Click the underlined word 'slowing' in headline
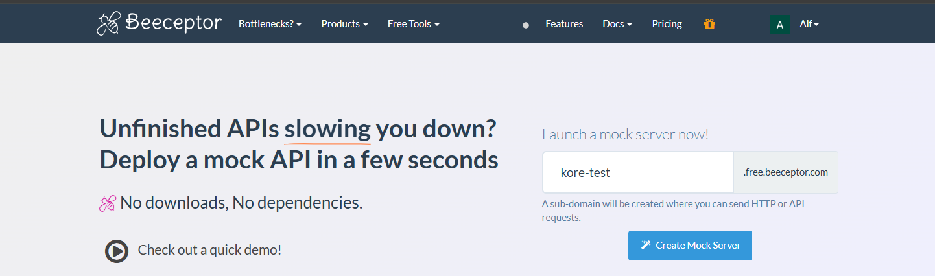 coord(327,129)
